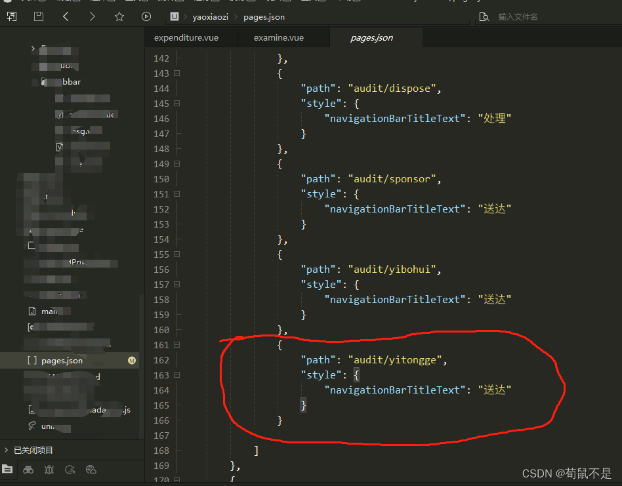
Task: Switch to the examine.vue tab
Action: (x=280, y=37)
